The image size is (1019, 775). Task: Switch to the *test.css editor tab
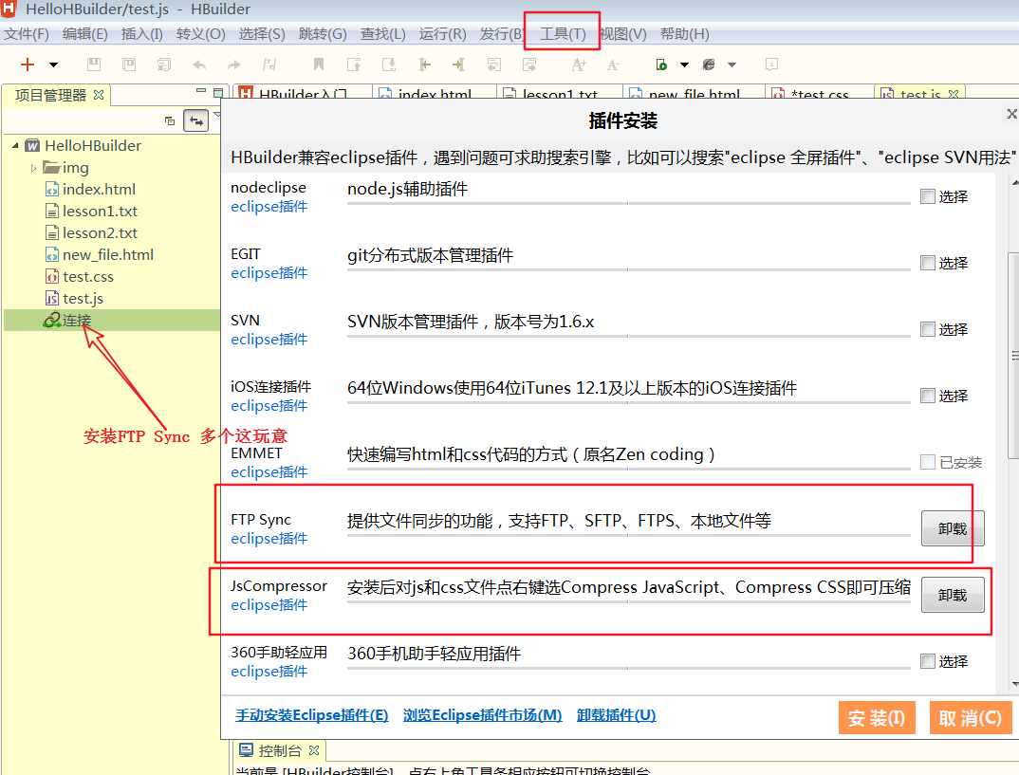820,94
